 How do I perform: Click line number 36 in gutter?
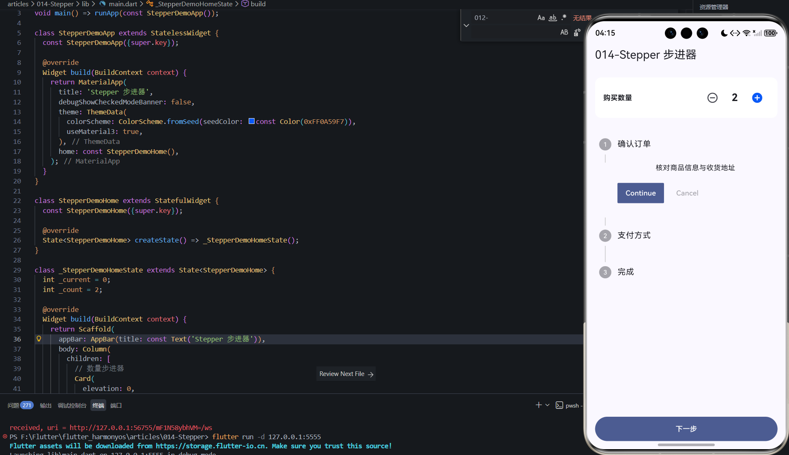pos(17,339)
